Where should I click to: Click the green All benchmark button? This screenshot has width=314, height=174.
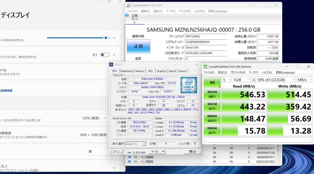[212, 82]
